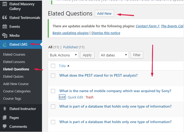Click the Events calendar icon
The width and height of the screenshot is (184, 132).
coord(4,27)
